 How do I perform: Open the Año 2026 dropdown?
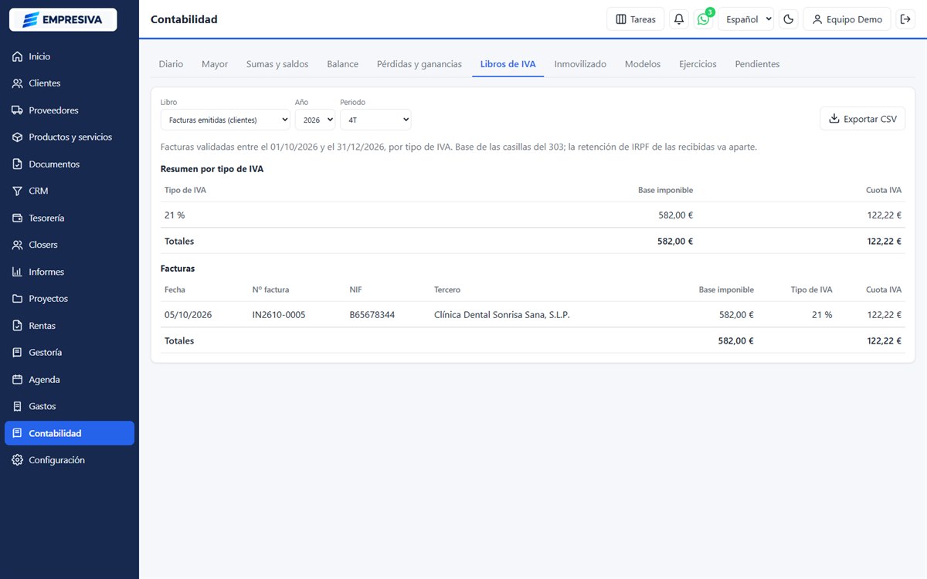point(315,120)
